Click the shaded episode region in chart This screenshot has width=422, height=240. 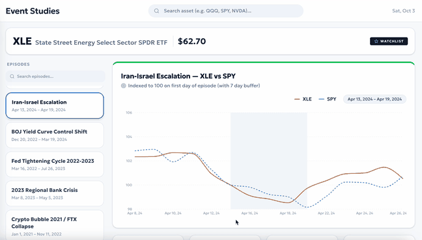pos(268,161)
